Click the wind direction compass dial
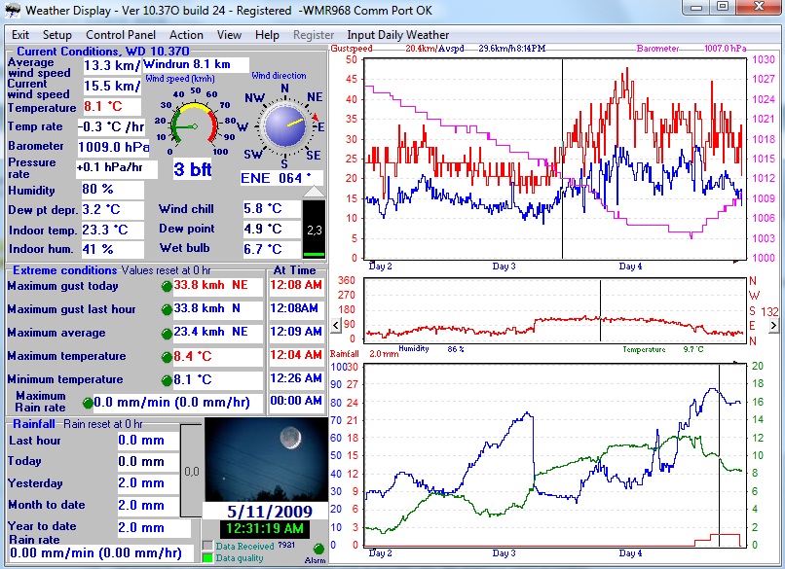Screen dimensions: 785x569 click(285, 124)
